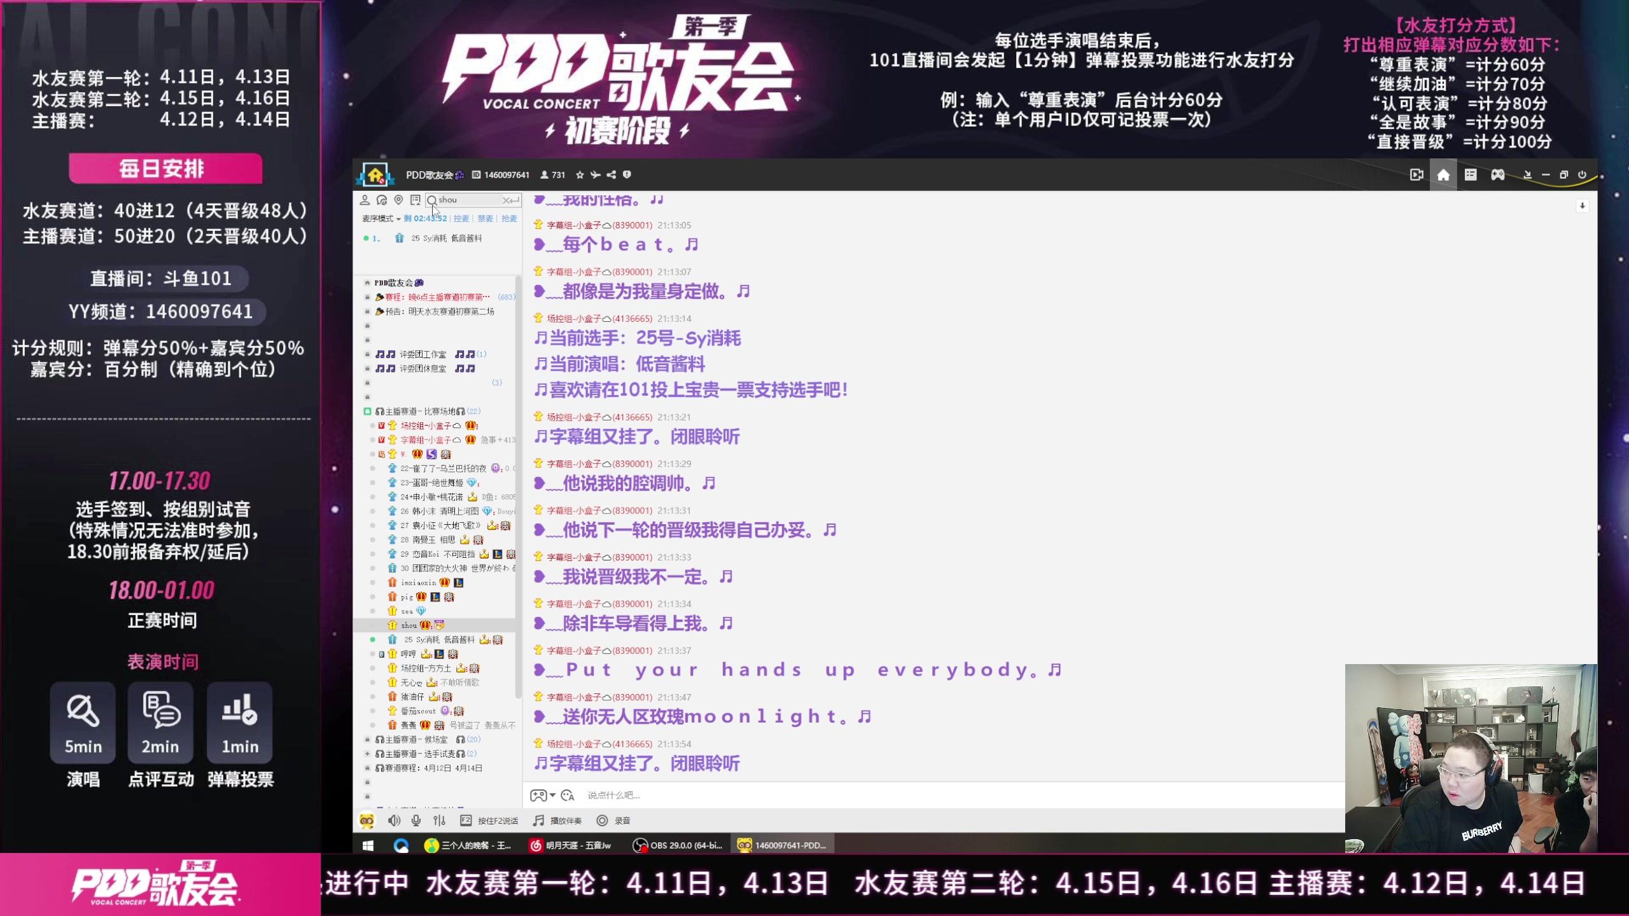
Task: Click the 说点什么吧 chat input field
Action: pyautogui.click(x=700, y=796)
